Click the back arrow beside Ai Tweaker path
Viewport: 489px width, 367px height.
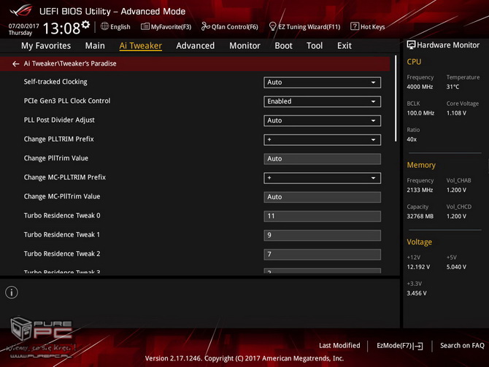(15, 64)
